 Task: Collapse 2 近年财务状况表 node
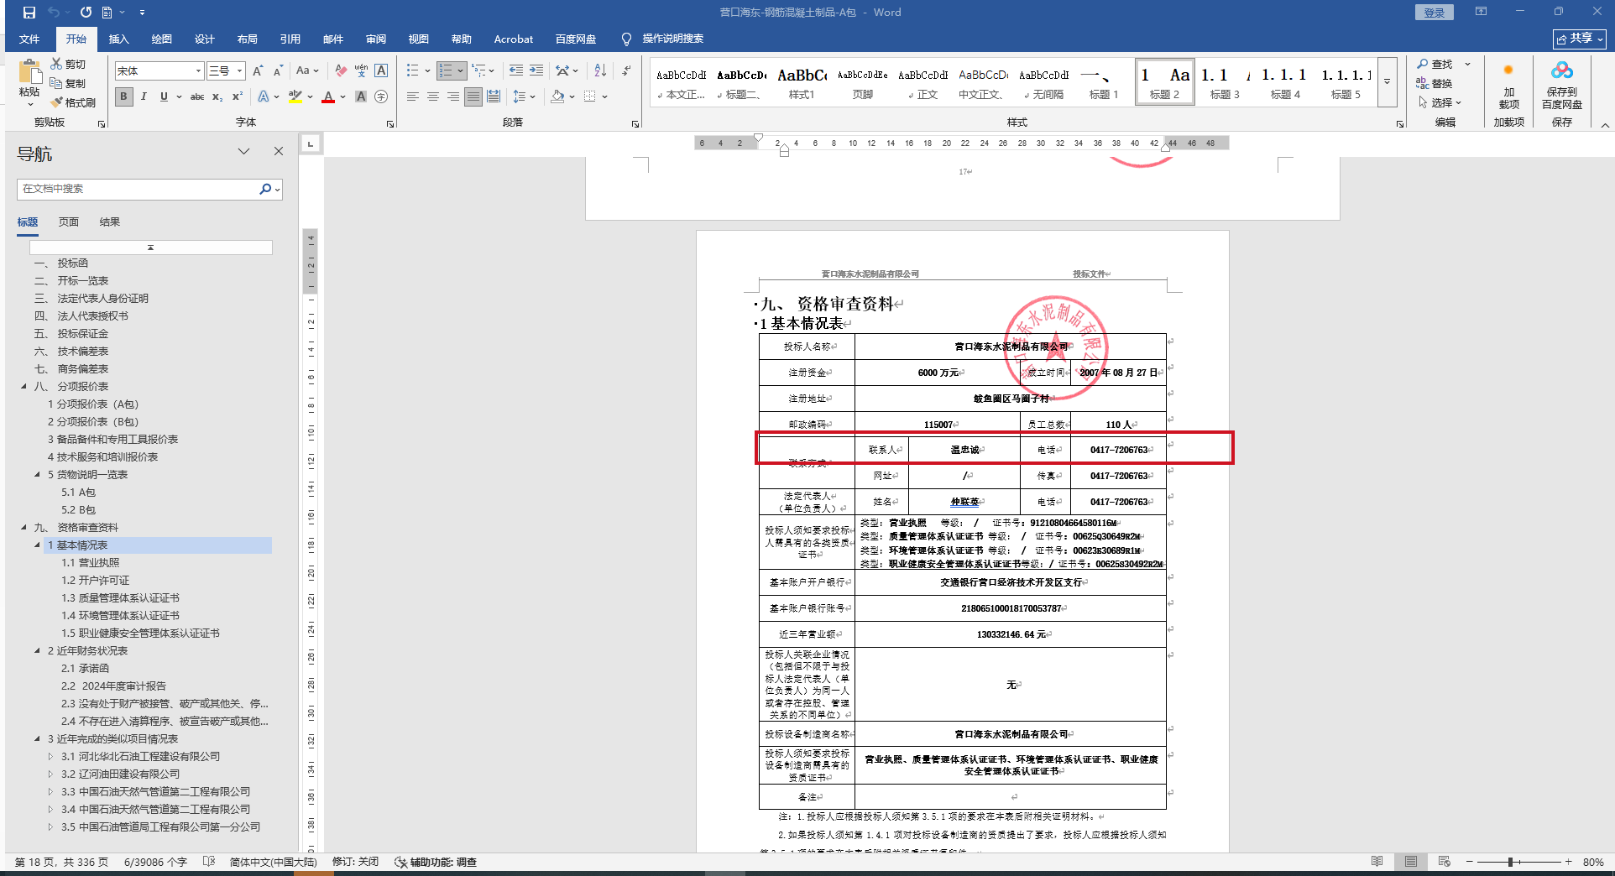(37, 651)
